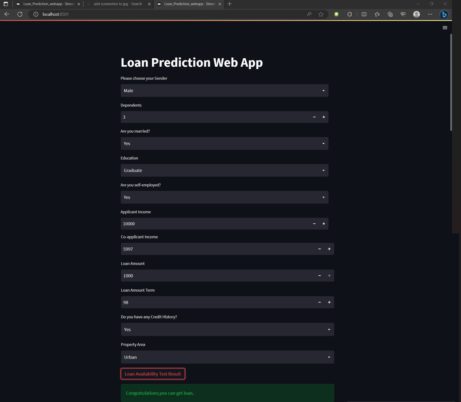Open the Streamlit app hamburger menu
Image resolution: width=461 pixels, height=402 pixels.
coord(445,28)
